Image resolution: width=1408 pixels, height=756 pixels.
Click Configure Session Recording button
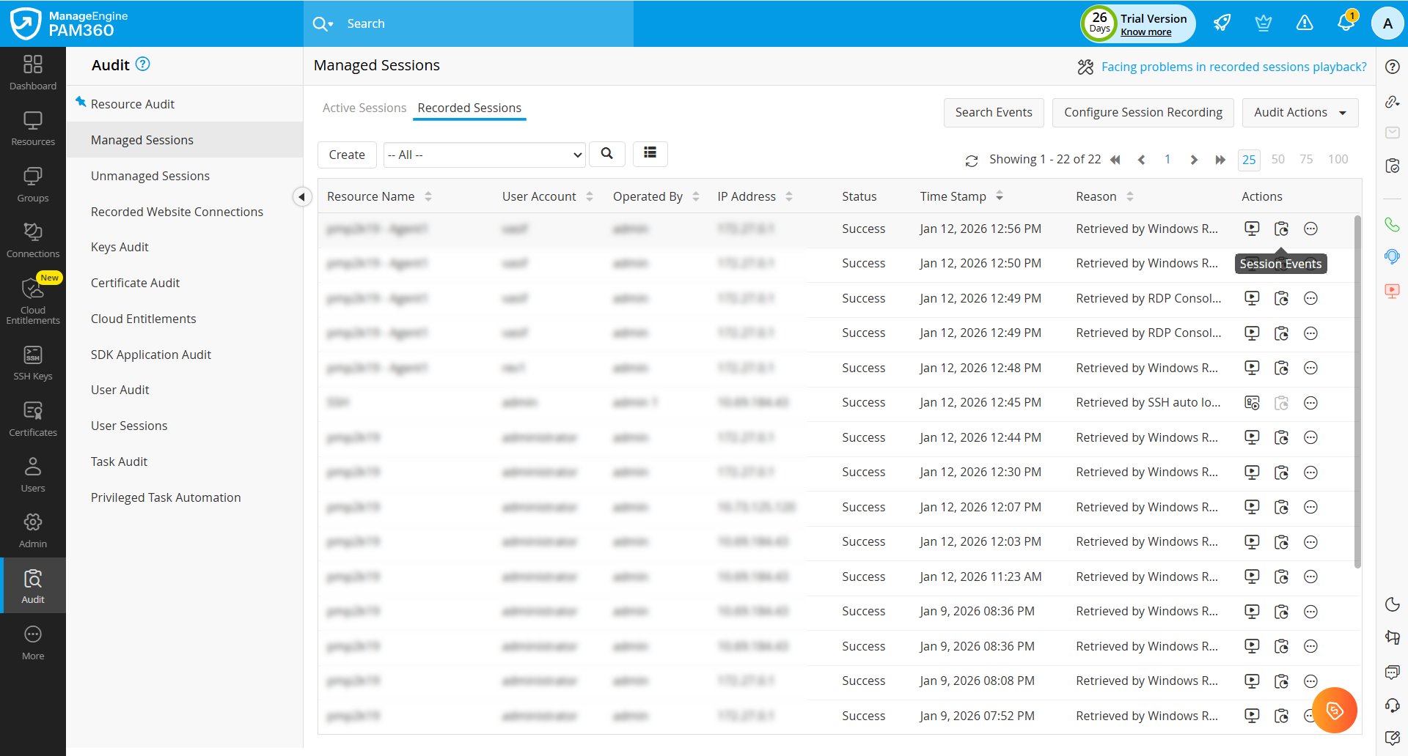(x=1143, y=112)
